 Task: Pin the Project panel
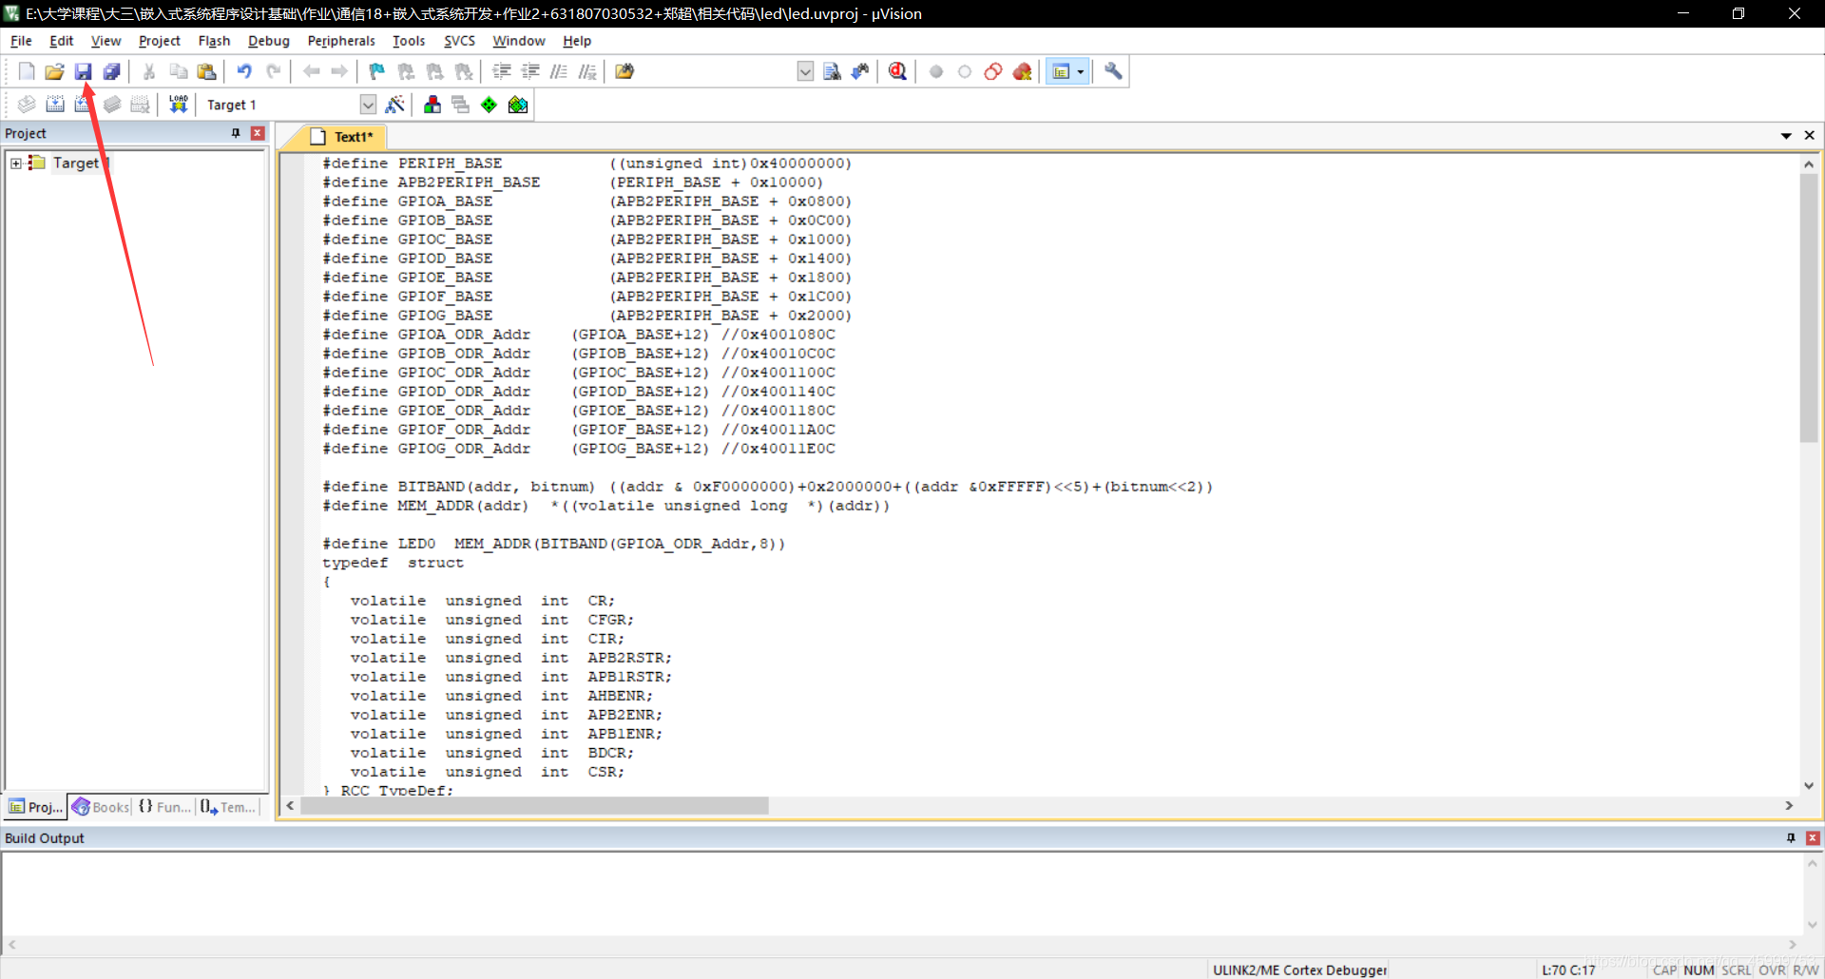[236, 133]
